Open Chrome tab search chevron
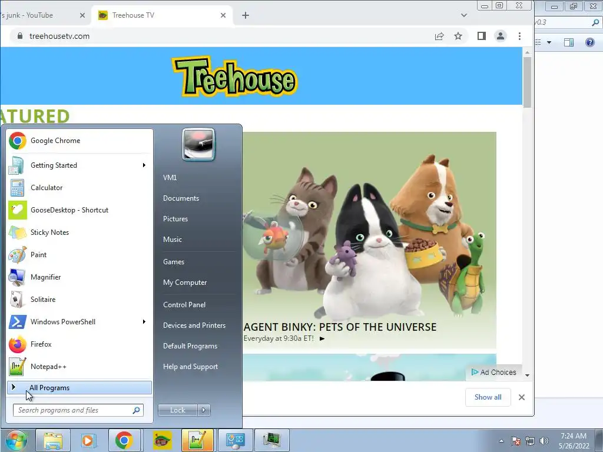This screenshot has height=452, width=603. coord(464,15)
